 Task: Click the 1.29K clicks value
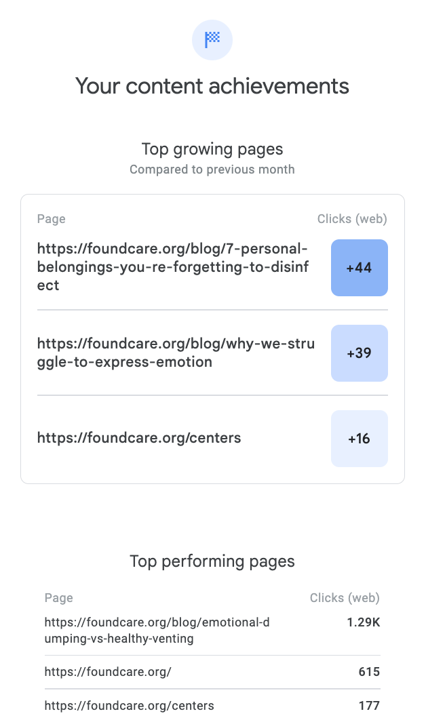pyautogui.click(x=364, y=622)
